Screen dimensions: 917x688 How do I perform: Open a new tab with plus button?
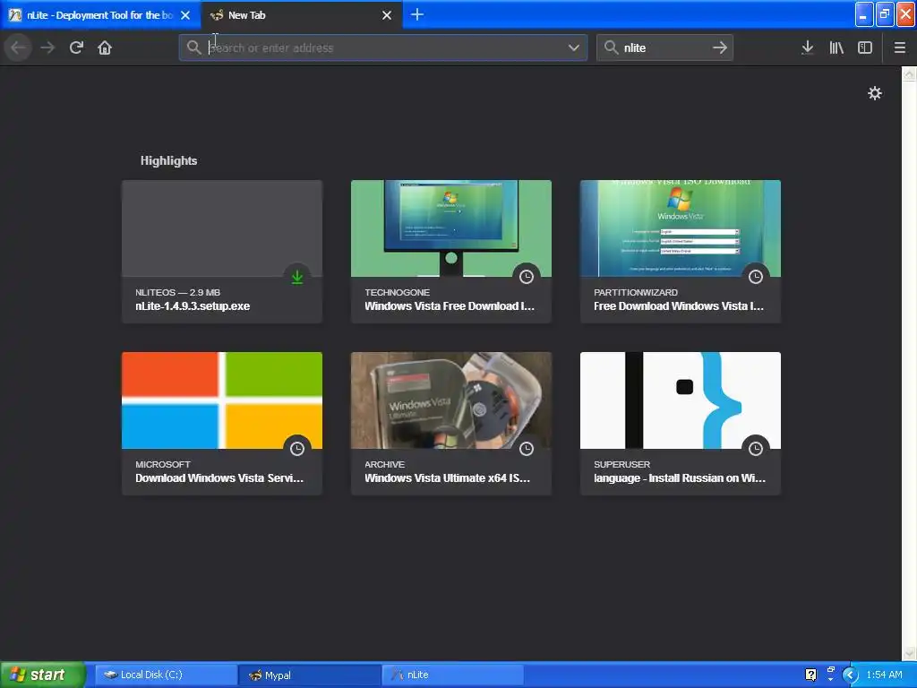click(417, 14)
